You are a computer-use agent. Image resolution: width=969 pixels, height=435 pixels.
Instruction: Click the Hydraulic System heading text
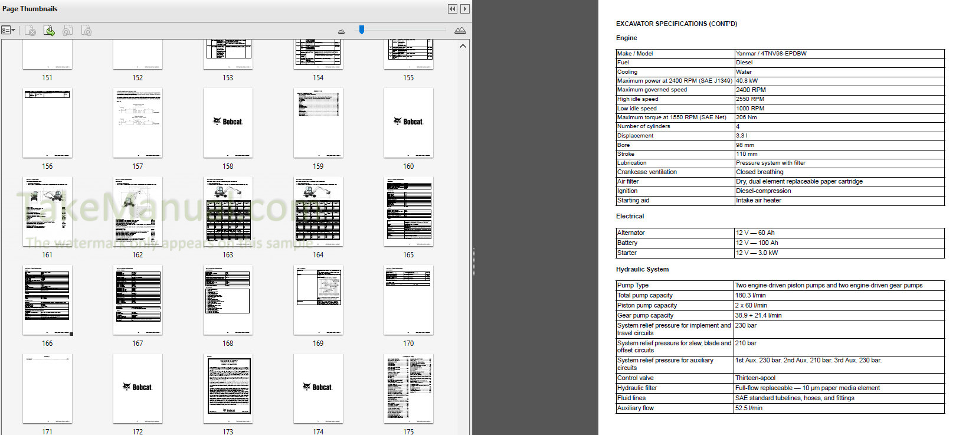642,269
